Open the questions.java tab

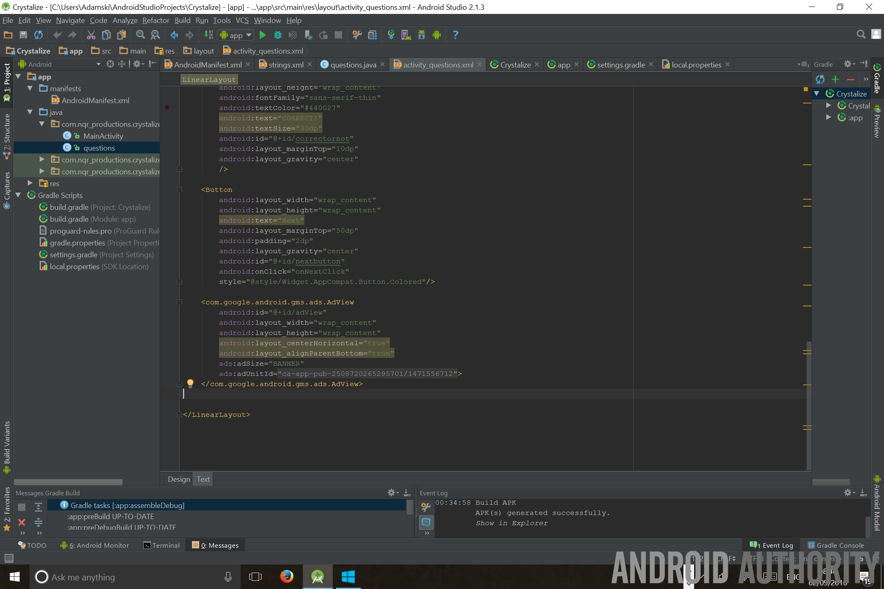[x=352, y=64]
